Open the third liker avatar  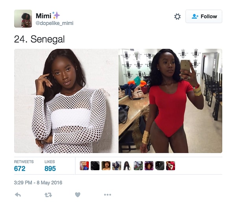[106, 166]
